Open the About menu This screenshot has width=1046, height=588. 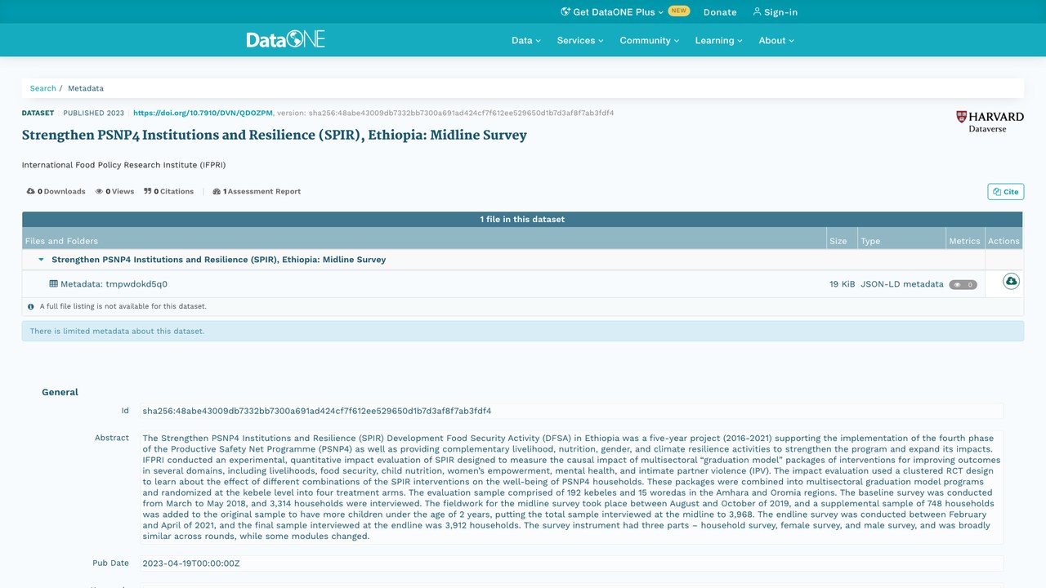pyautogui.click(x=776, y=40)
